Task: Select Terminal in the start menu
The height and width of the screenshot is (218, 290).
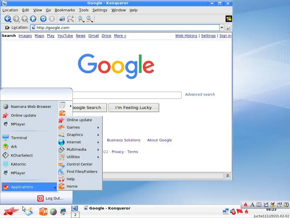Action: coord(29,138)
